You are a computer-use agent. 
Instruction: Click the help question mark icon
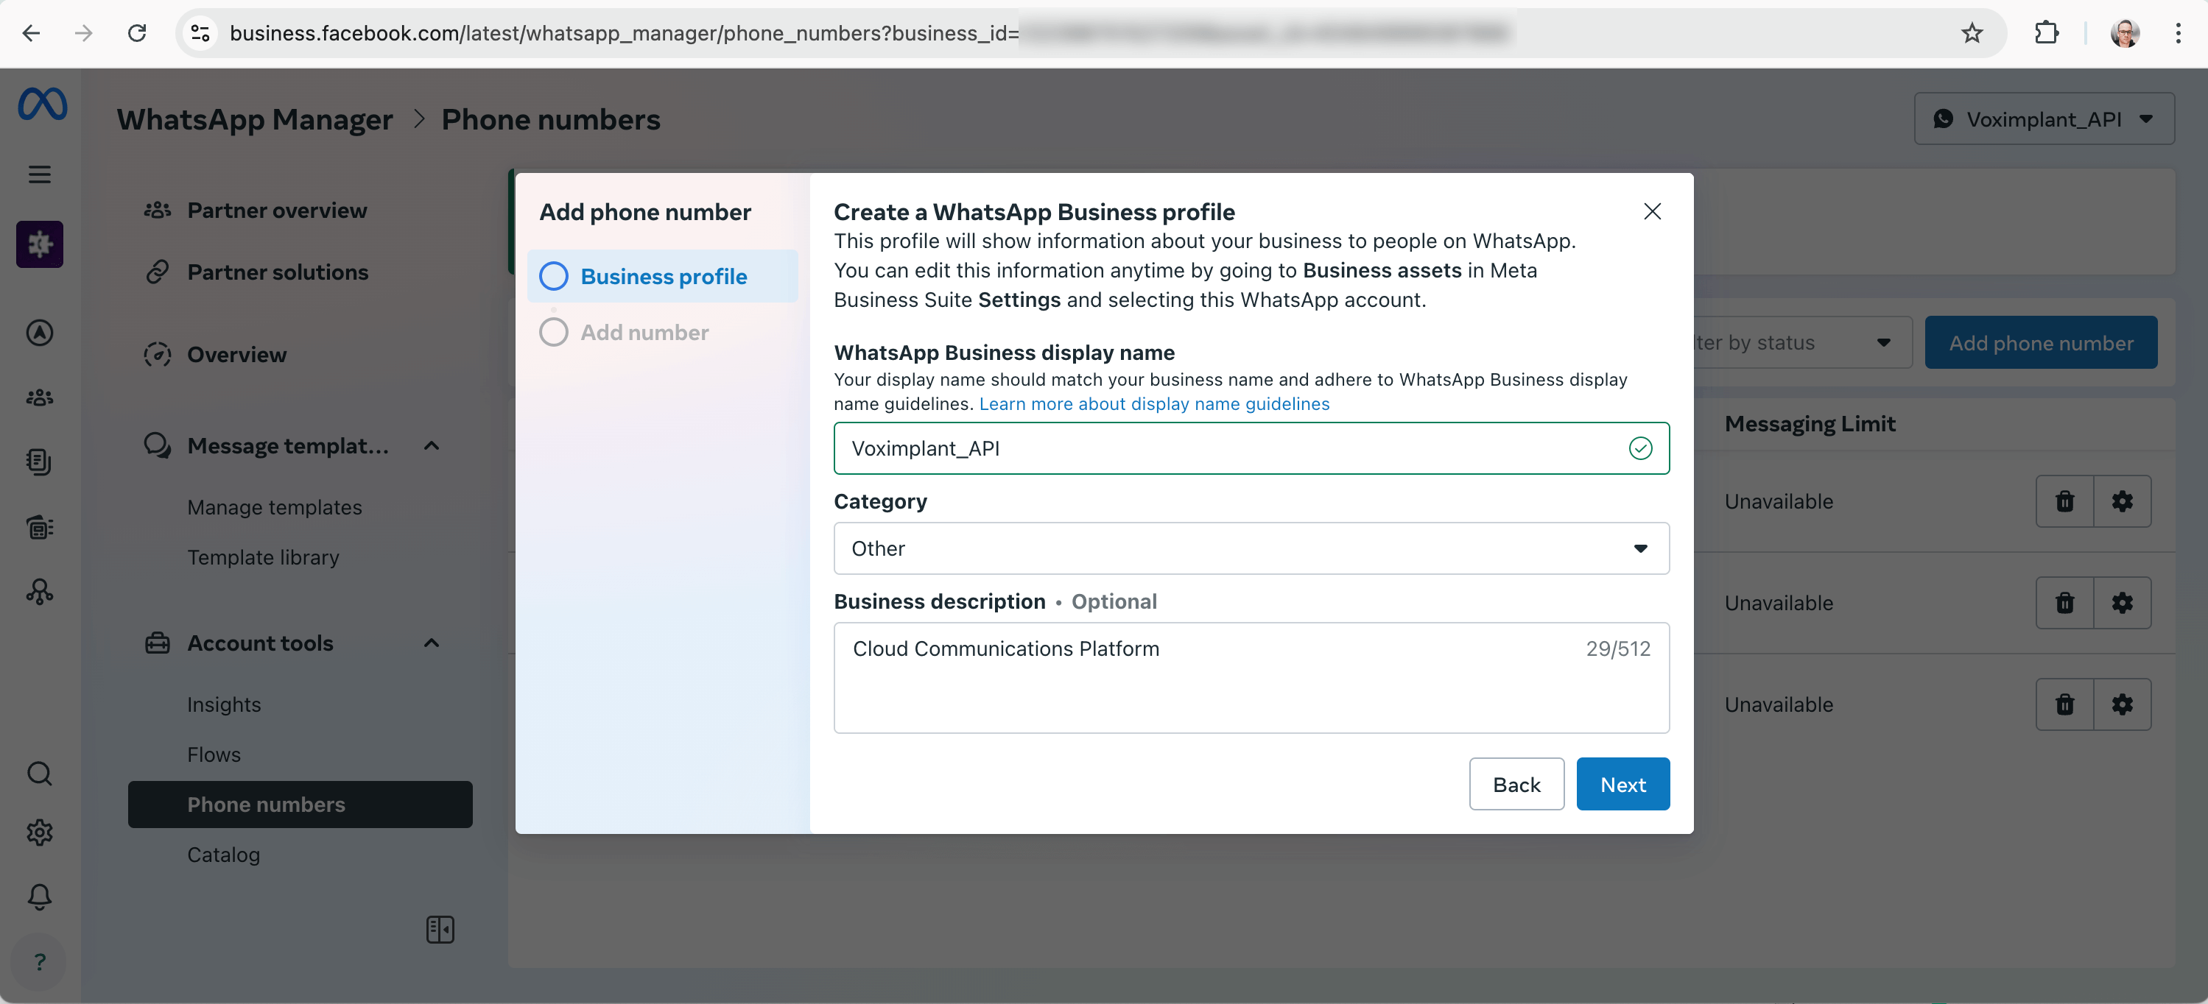click(40, 961)
